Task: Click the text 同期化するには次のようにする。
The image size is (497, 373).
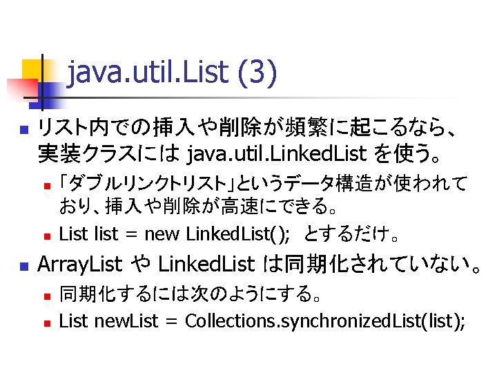Action: pyautogui.click(x=191, y=296)
